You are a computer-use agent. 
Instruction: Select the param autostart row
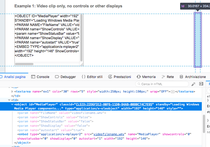pos(51,130)
